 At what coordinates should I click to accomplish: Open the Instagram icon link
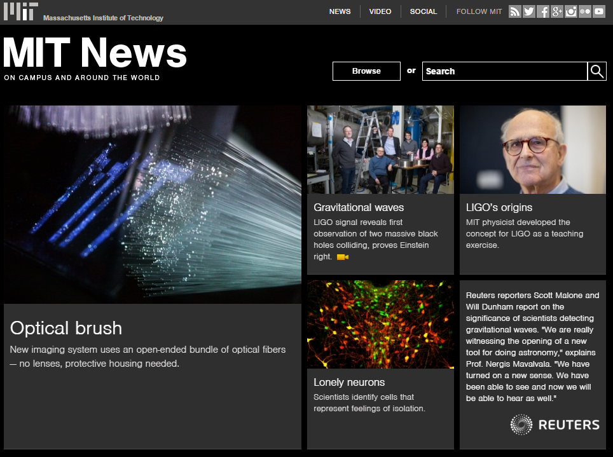[571, 11]
